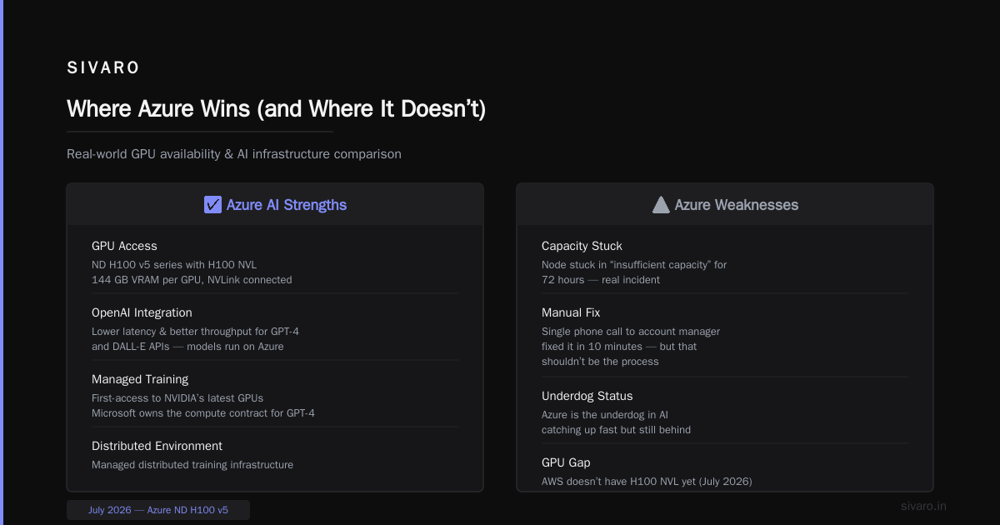Click the 'July 2026 — Azure ND H100 v5' badge
The width and height of the screenshot is (1000, 525).
[x=158, y=510]
